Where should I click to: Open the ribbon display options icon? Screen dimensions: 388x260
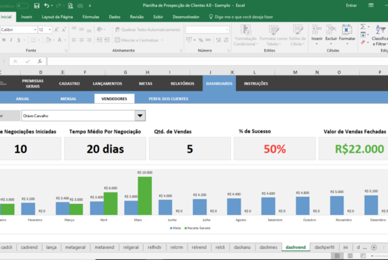click(x=371, y=5)
